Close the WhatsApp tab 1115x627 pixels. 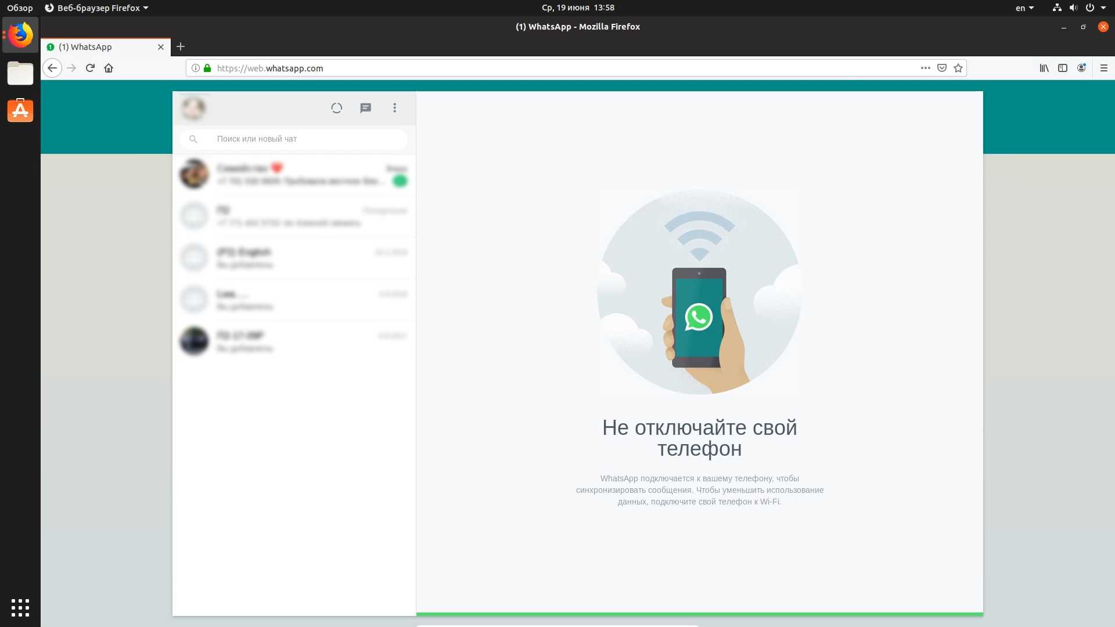pos(161,47)
